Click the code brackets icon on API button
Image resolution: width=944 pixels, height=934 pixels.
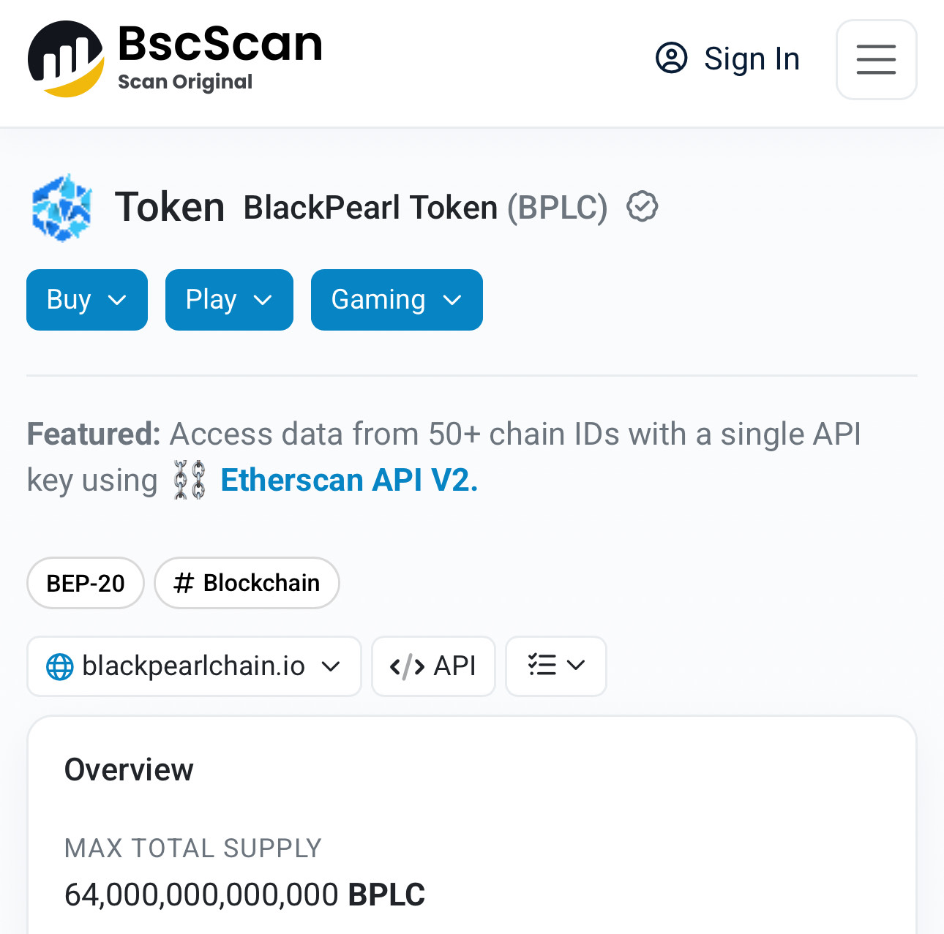(x=407, y=666)
